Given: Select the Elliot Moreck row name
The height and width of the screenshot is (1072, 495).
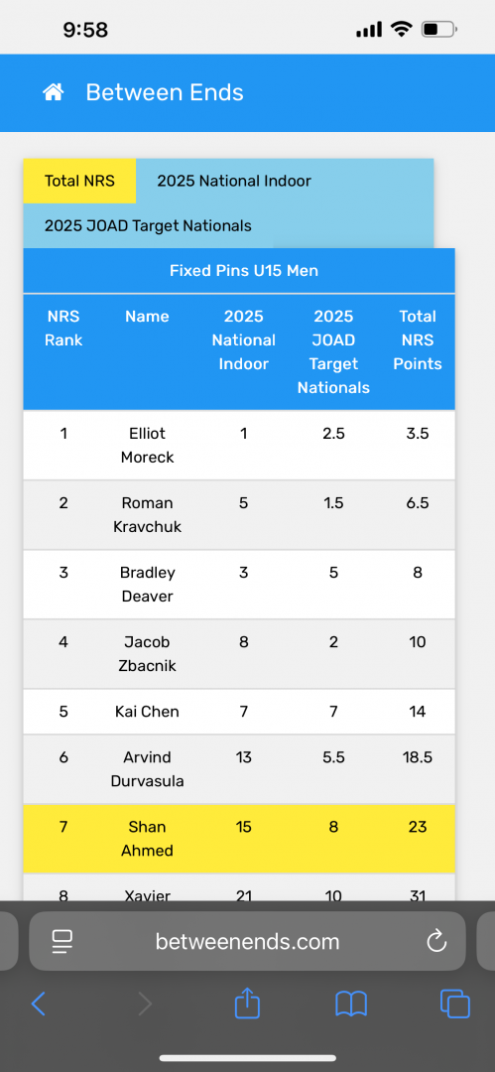Looking at the screenshot, I should [x=147, y=445].
